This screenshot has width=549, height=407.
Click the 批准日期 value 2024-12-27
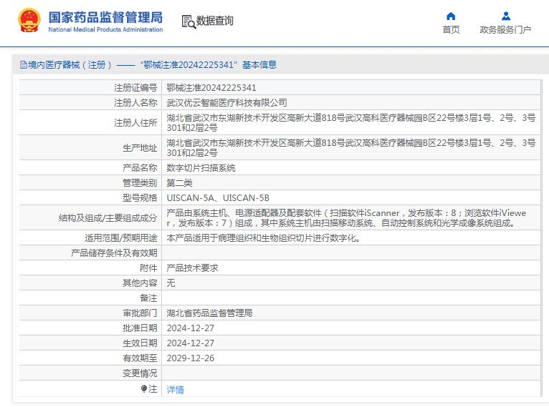(191, 328)
